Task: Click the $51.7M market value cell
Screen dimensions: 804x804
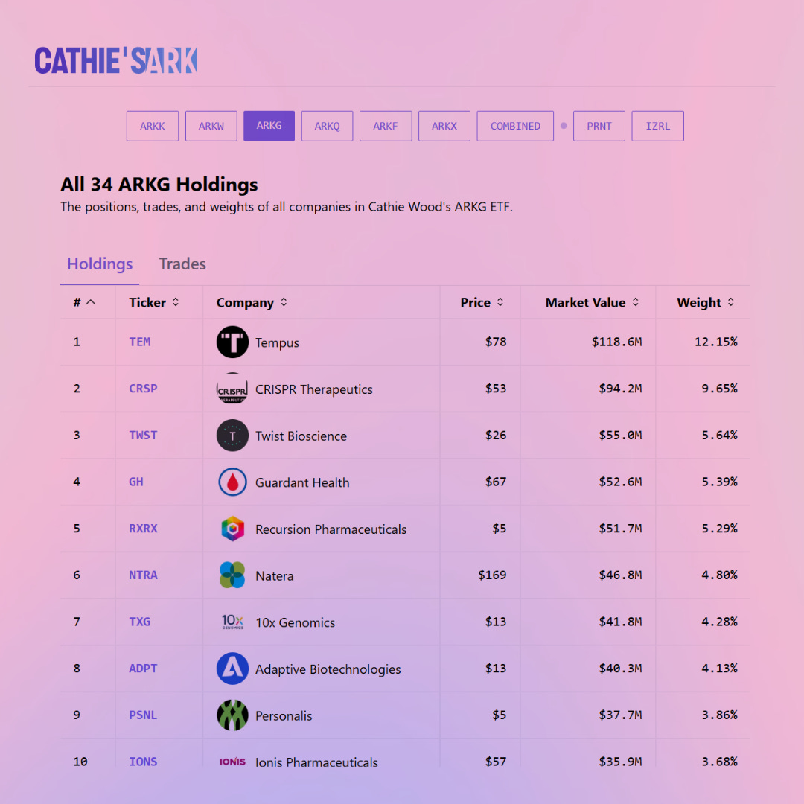Action: pyautogui.click(x=620, y=529)
